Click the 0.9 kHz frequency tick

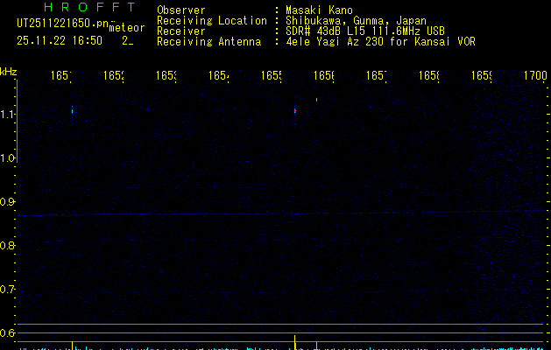click(9, 202)
